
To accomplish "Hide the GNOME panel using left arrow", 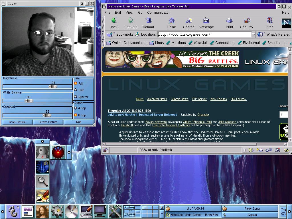I will (2, 212).
